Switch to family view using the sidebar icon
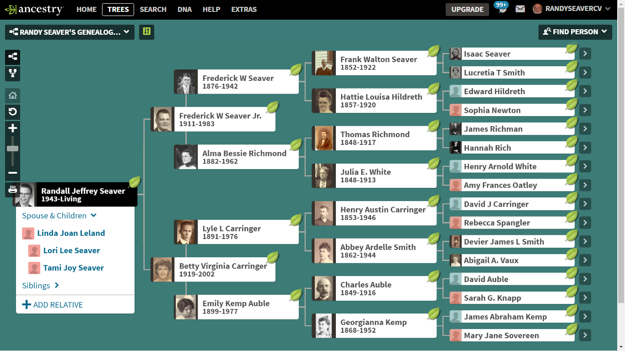The image size is (625, 351). coord(12,74)
